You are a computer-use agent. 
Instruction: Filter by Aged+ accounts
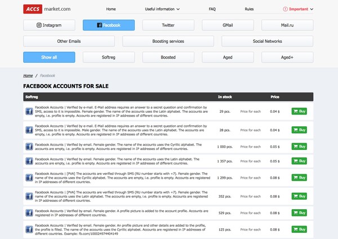287,57
